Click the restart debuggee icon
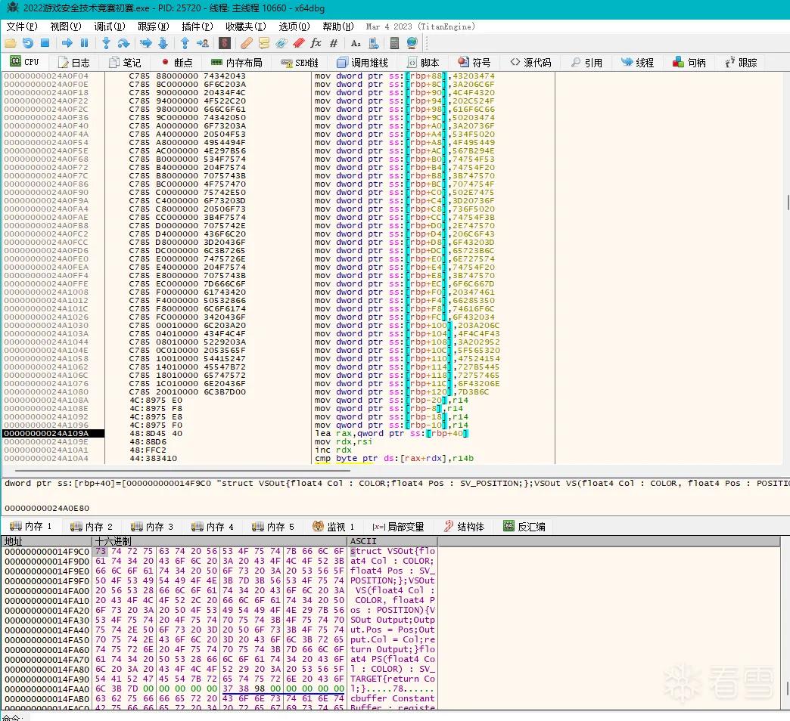The image size is (790, 721). pyautogui.click(x=28, y=43)
